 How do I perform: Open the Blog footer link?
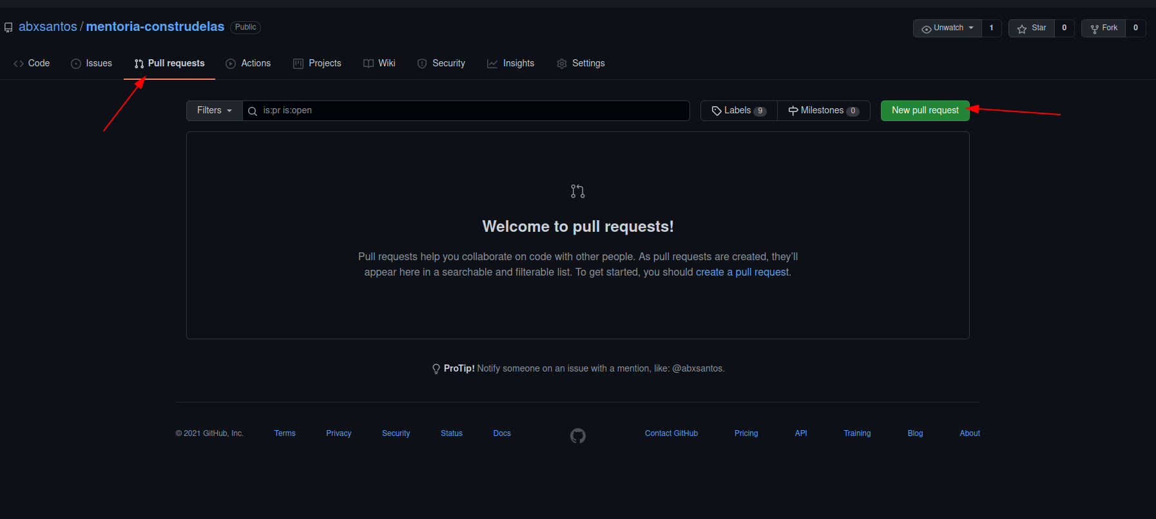pyautogui.click(x=915, y=433)
